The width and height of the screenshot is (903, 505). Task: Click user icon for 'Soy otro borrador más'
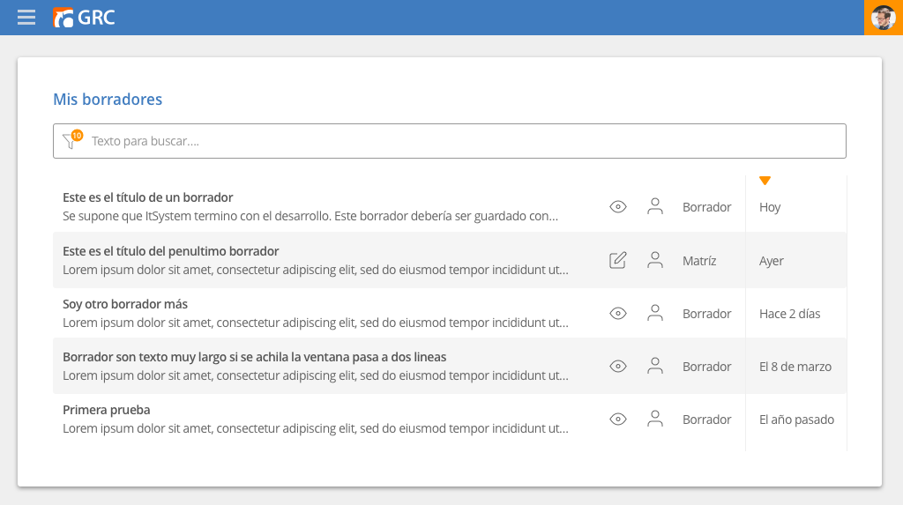[x=654, y=313]
